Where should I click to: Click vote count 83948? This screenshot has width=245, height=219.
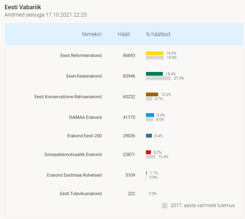(x=129, y=76)
